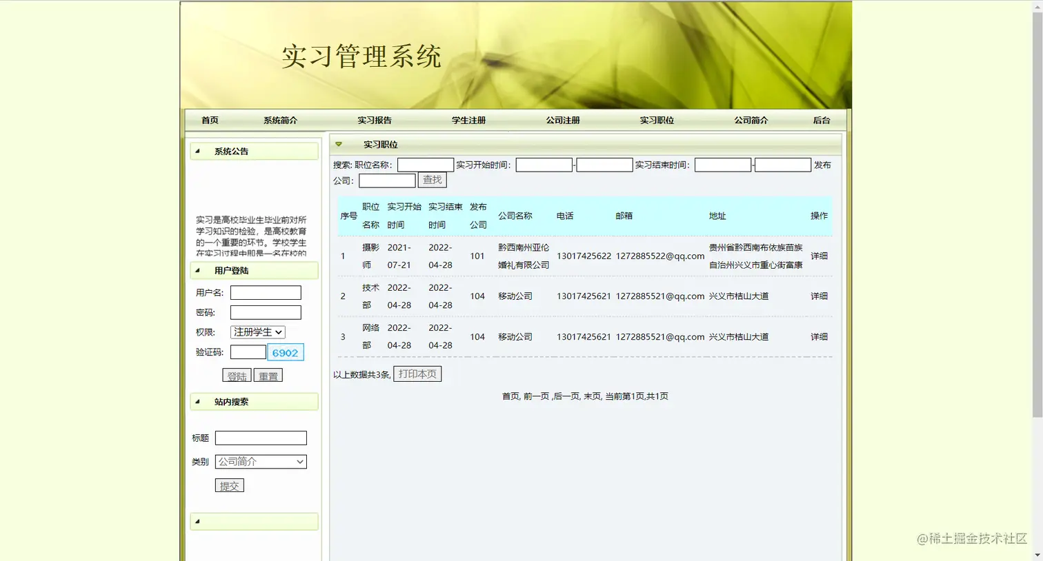Click the 登陆 button
Image resolution: width=1043 pixels, height=561 pixels.
click(x=237, y=376)
